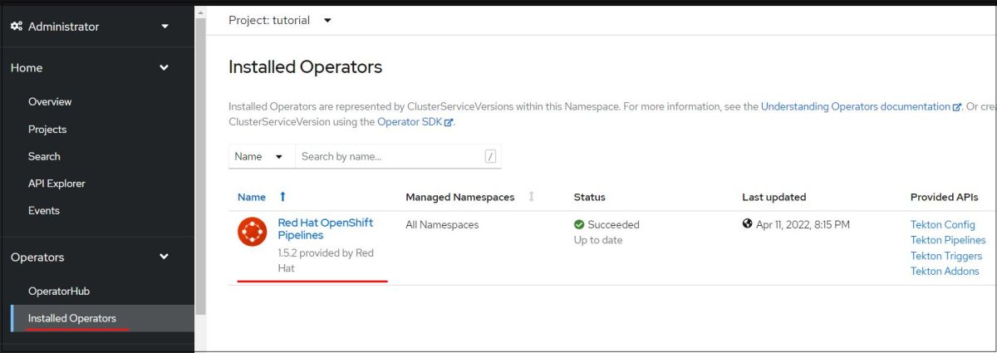Sort by the Name column header
Viewport: 997px width, 353px height.
pyautogui.click(x=252, y=197)
